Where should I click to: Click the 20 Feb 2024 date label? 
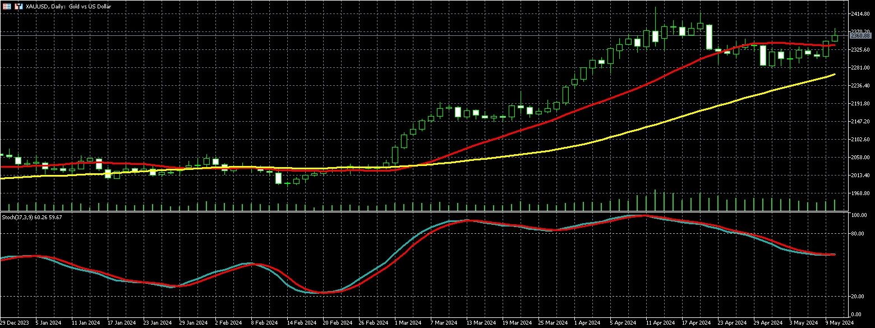click(x=337, y=323)
